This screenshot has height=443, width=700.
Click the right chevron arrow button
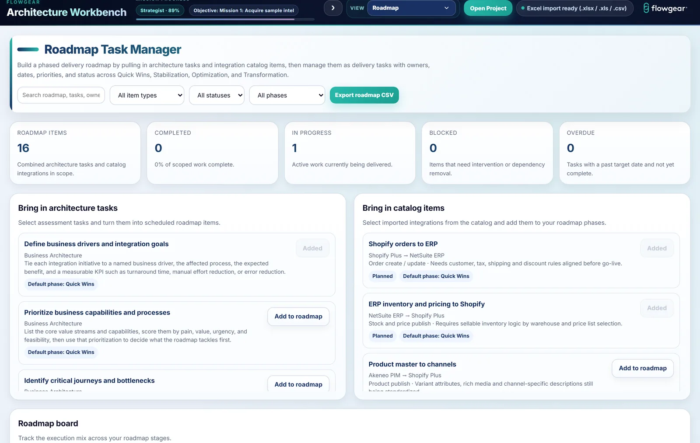pos(333,8)
